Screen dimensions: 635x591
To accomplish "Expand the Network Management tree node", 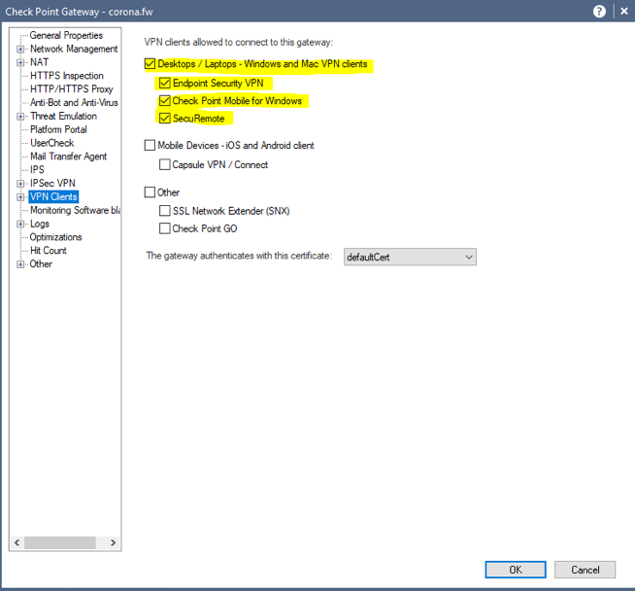I will click(x=20, y=49).
